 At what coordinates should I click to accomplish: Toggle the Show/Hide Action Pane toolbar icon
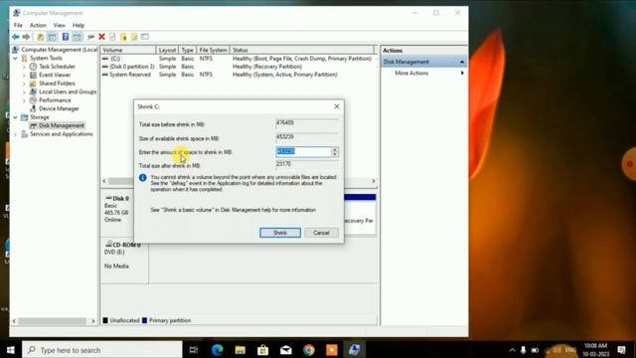tap(78, 37)
